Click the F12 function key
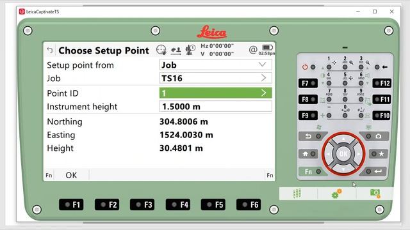This screenshot has width=410, height=230. [382, 83]
